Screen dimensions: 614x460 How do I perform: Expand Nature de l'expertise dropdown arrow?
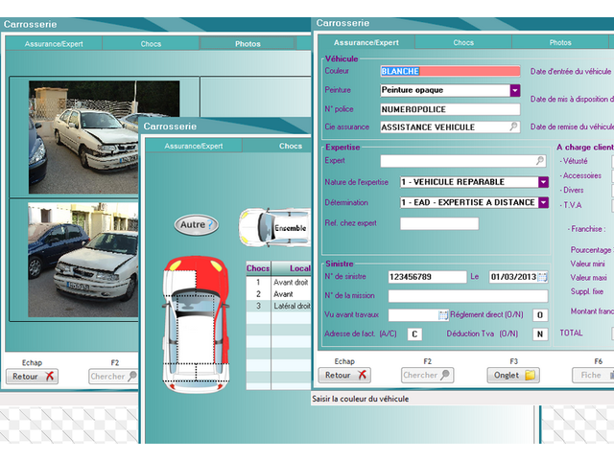pyautogui.click(x=543, y=182)
